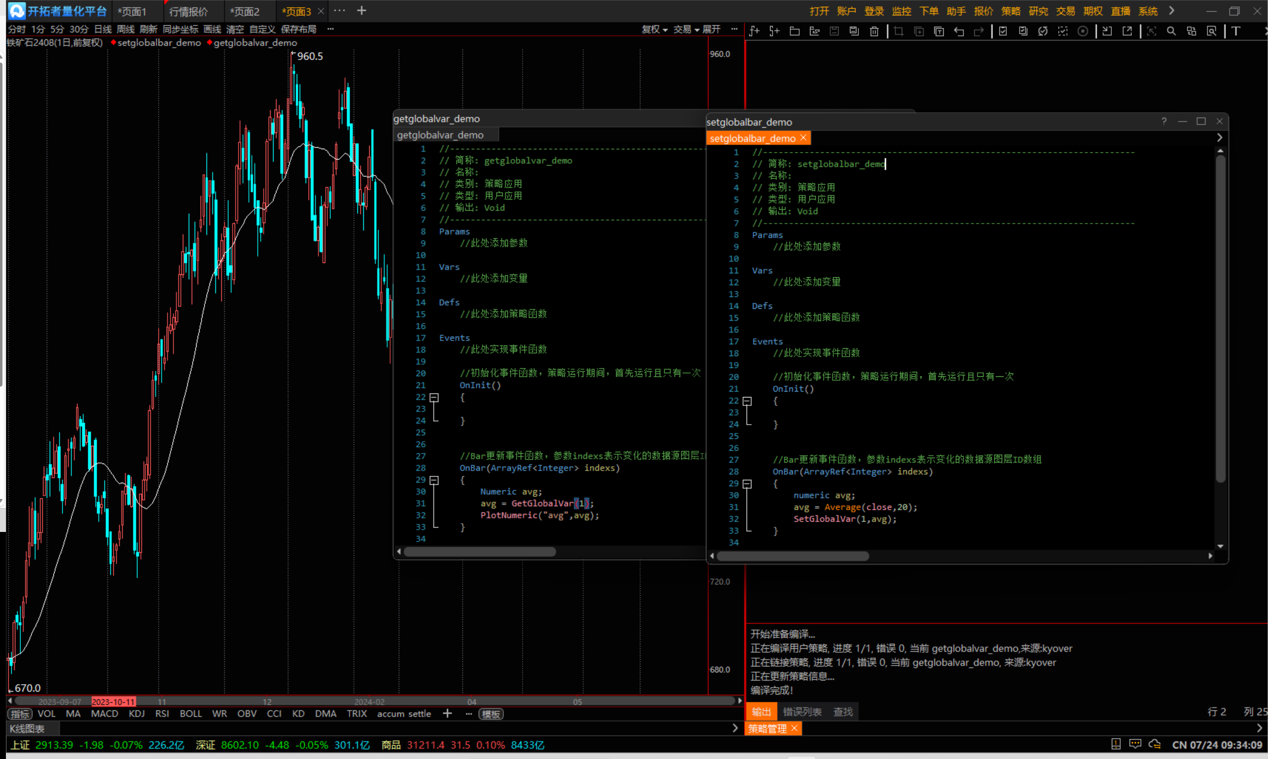Open the 策略 menu

1011,11
